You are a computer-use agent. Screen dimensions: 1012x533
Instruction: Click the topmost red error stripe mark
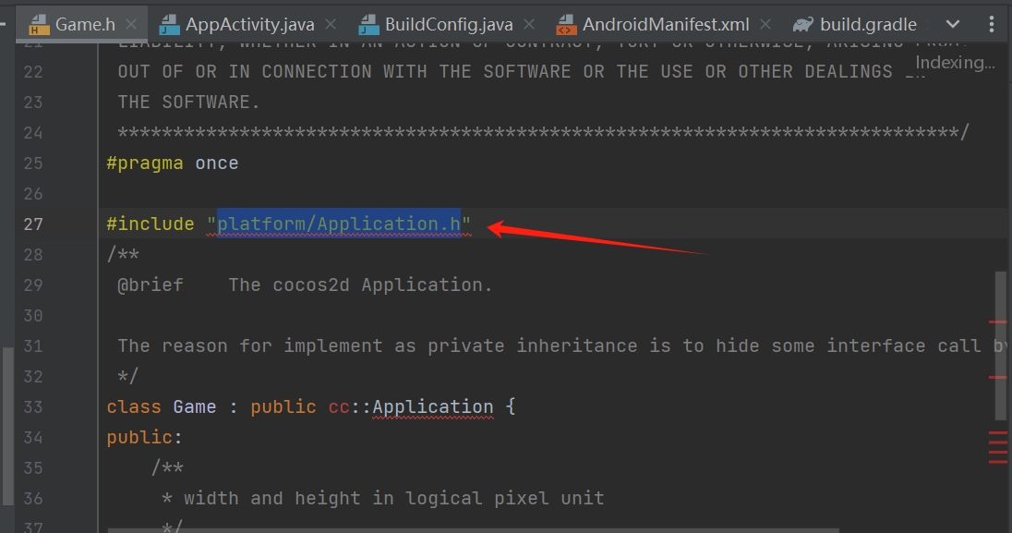click(998, 321)
